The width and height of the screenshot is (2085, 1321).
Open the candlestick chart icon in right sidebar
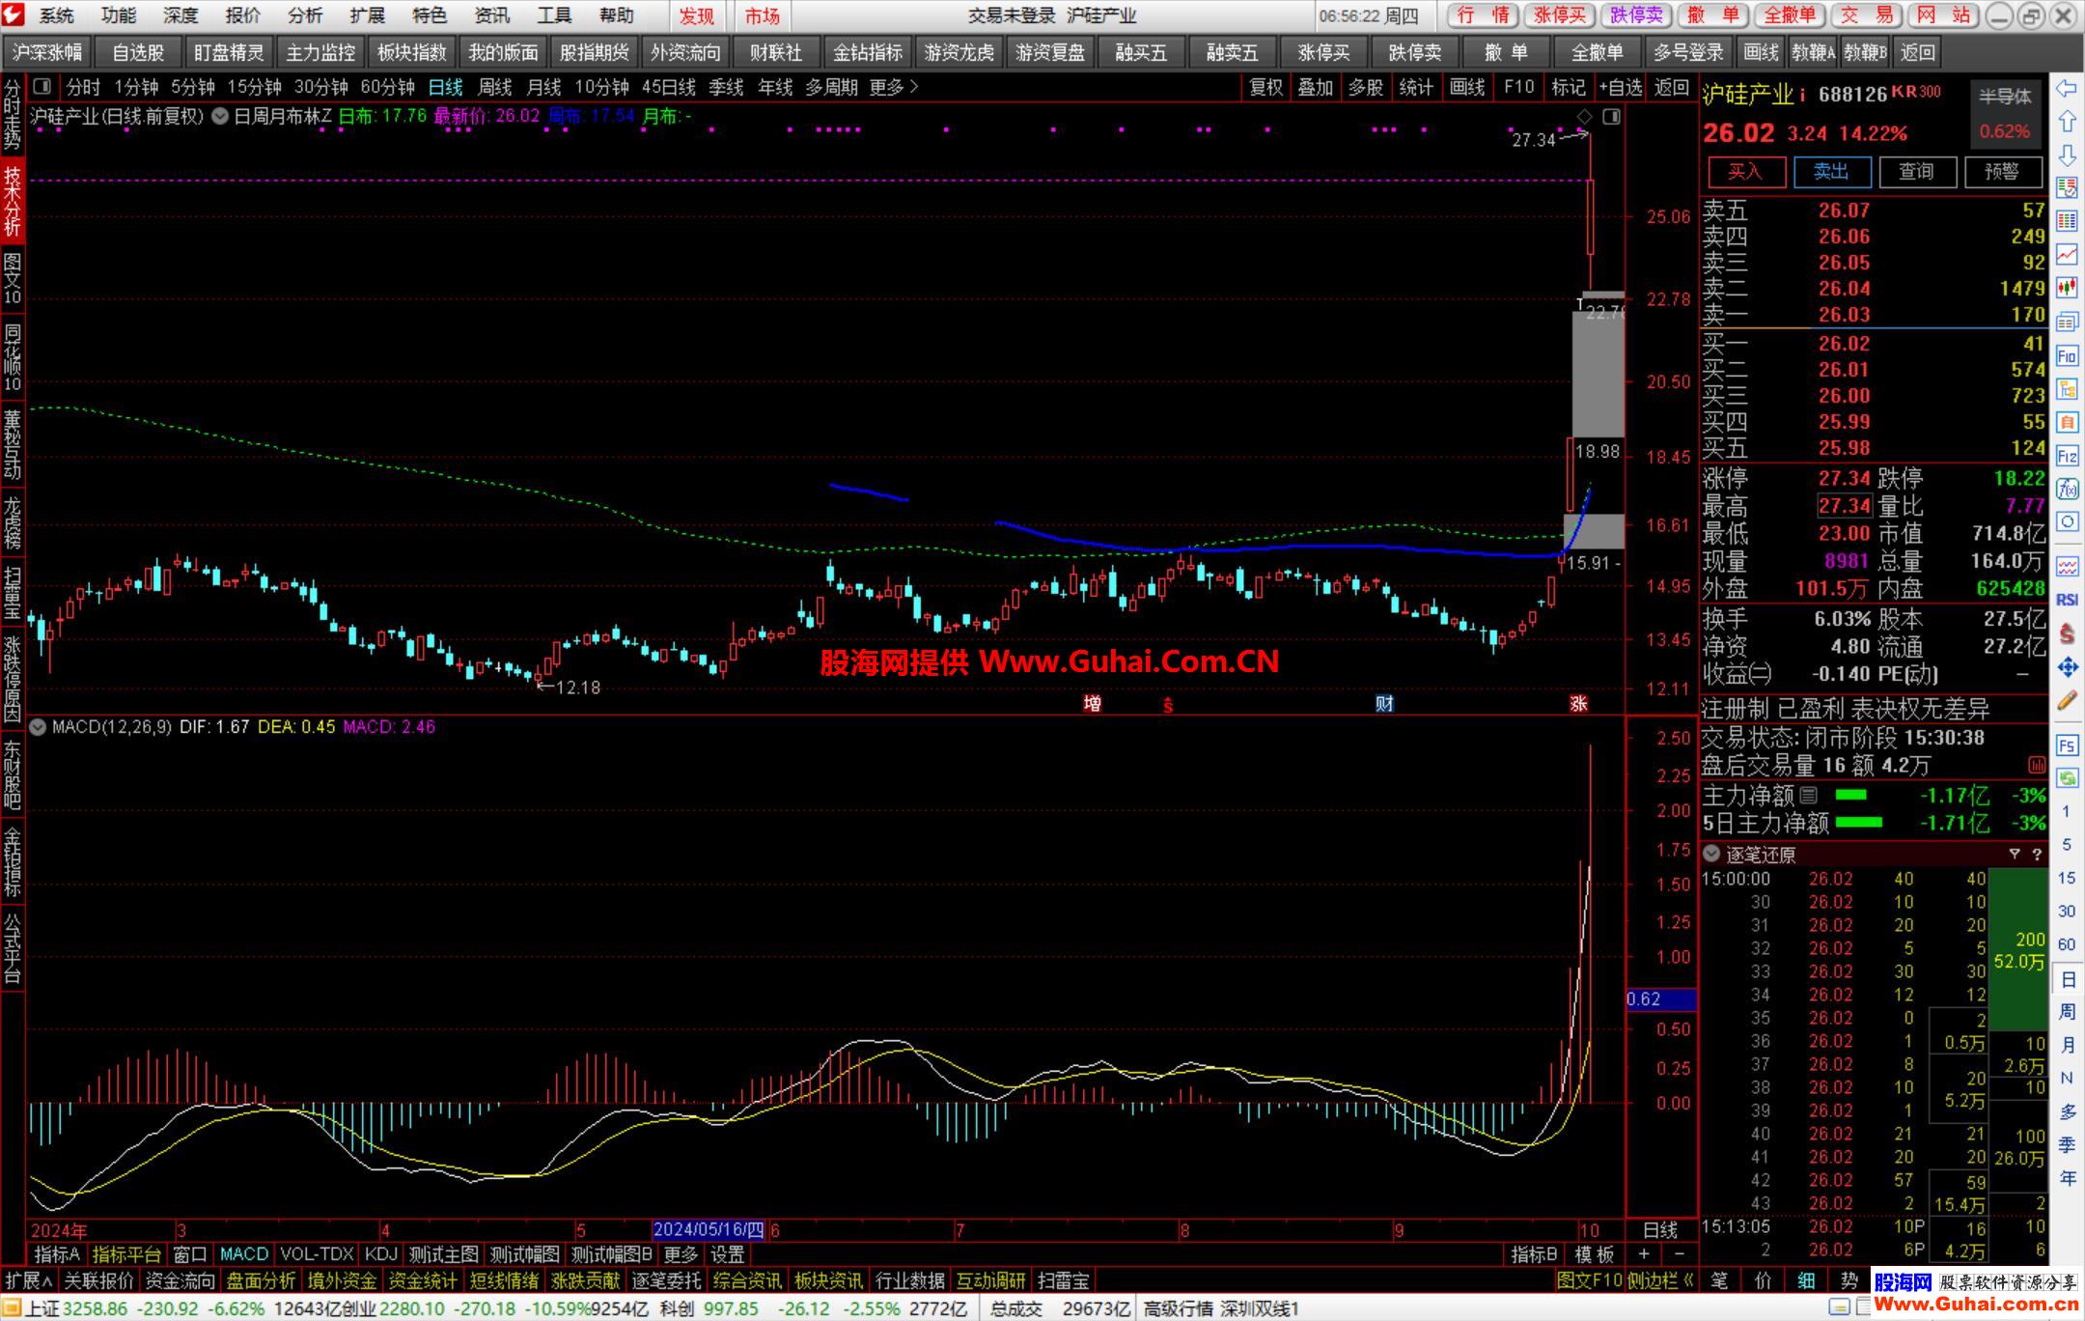(2067, 287)
